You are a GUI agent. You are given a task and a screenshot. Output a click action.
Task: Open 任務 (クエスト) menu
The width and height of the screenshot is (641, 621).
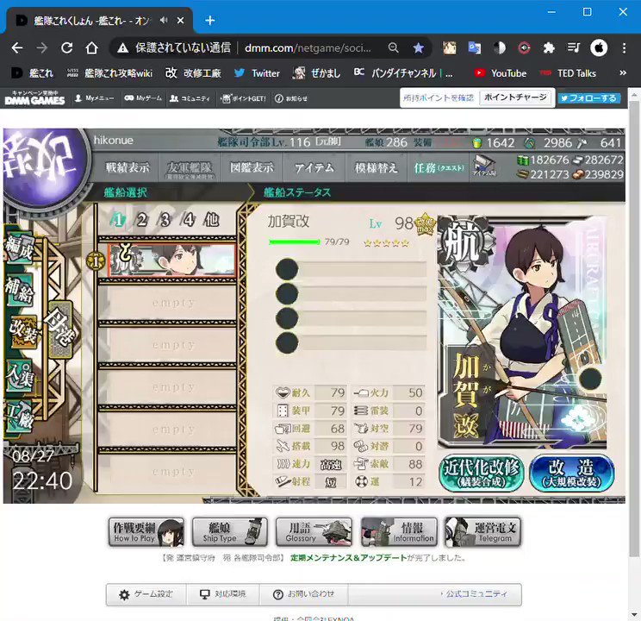click(x=439, y=167)
